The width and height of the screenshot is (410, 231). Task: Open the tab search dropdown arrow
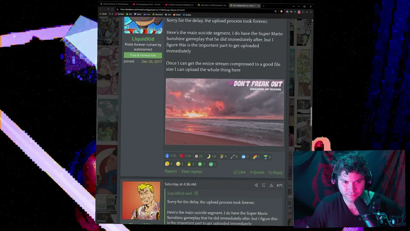pyautogui.click(x=293, y=6)
